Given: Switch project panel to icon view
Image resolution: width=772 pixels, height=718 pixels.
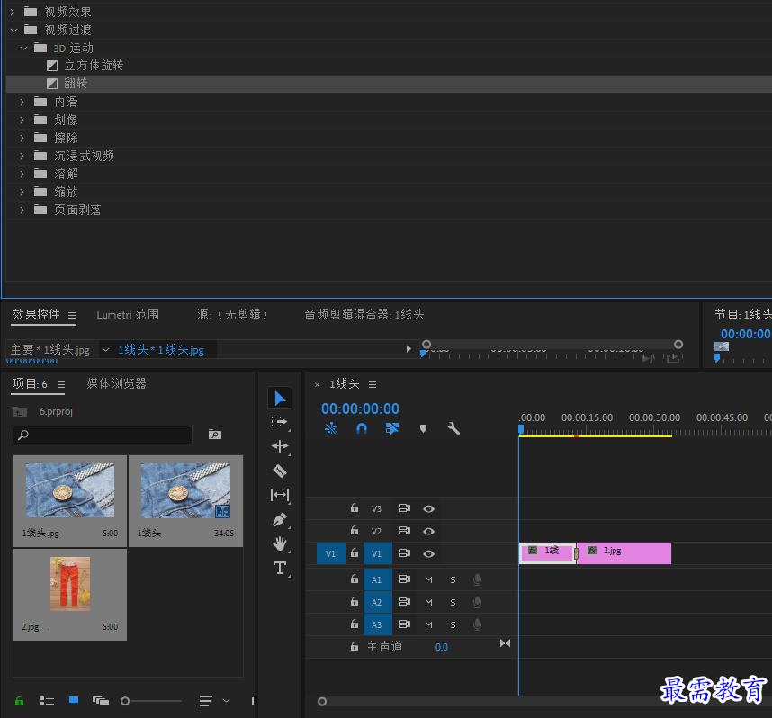Looking at the screenshot, I should coord(74,701).
